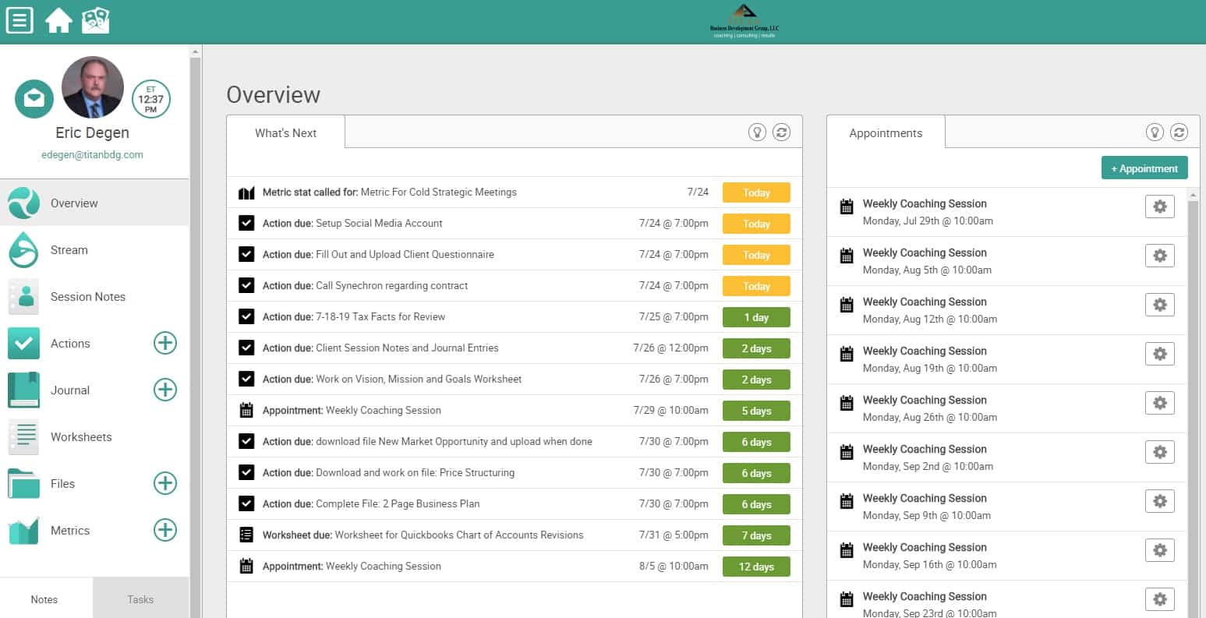Open Metrics in the sidebar
The width and height of the screenshot is (1206, 618).
click(x=70, y=530)
